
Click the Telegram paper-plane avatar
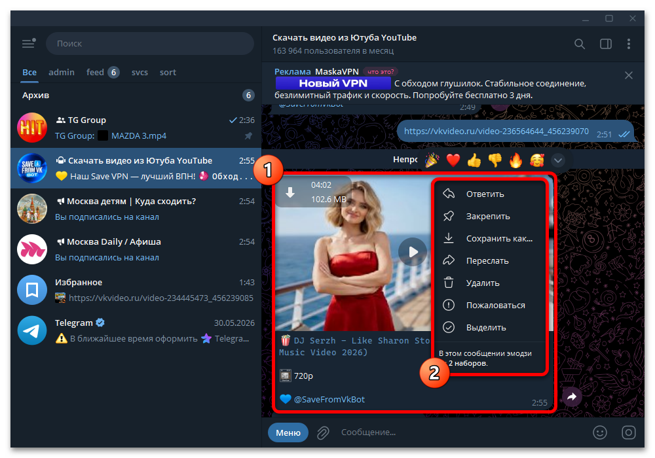click(x=32, y=330)
